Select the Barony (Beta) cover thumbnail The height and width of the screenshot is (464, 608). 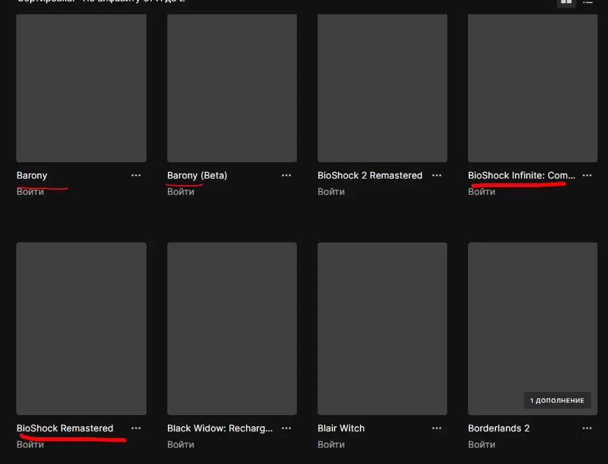pos(232,88)
